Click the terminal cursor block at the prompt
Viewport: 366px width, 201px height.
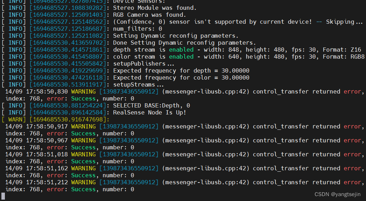click(3, 196)
